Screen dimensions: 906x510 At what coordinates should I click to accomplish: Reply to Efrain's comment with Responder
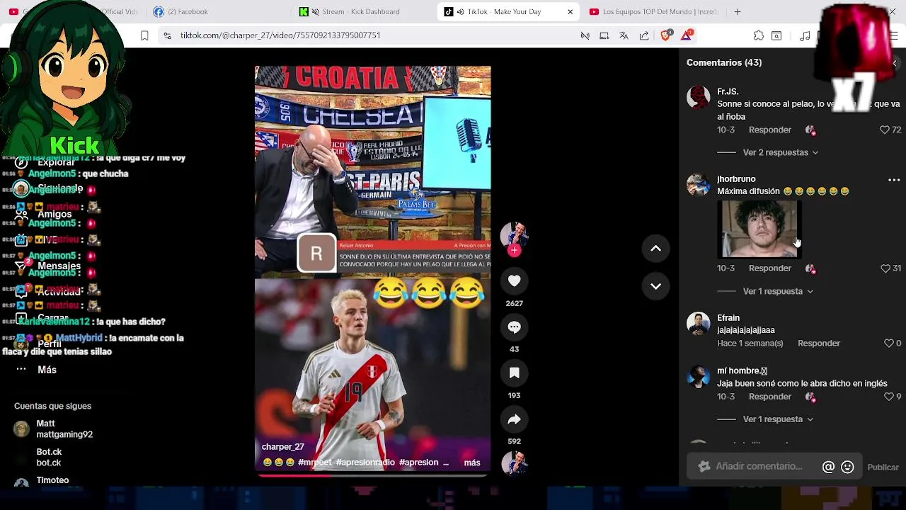point(819,344)
